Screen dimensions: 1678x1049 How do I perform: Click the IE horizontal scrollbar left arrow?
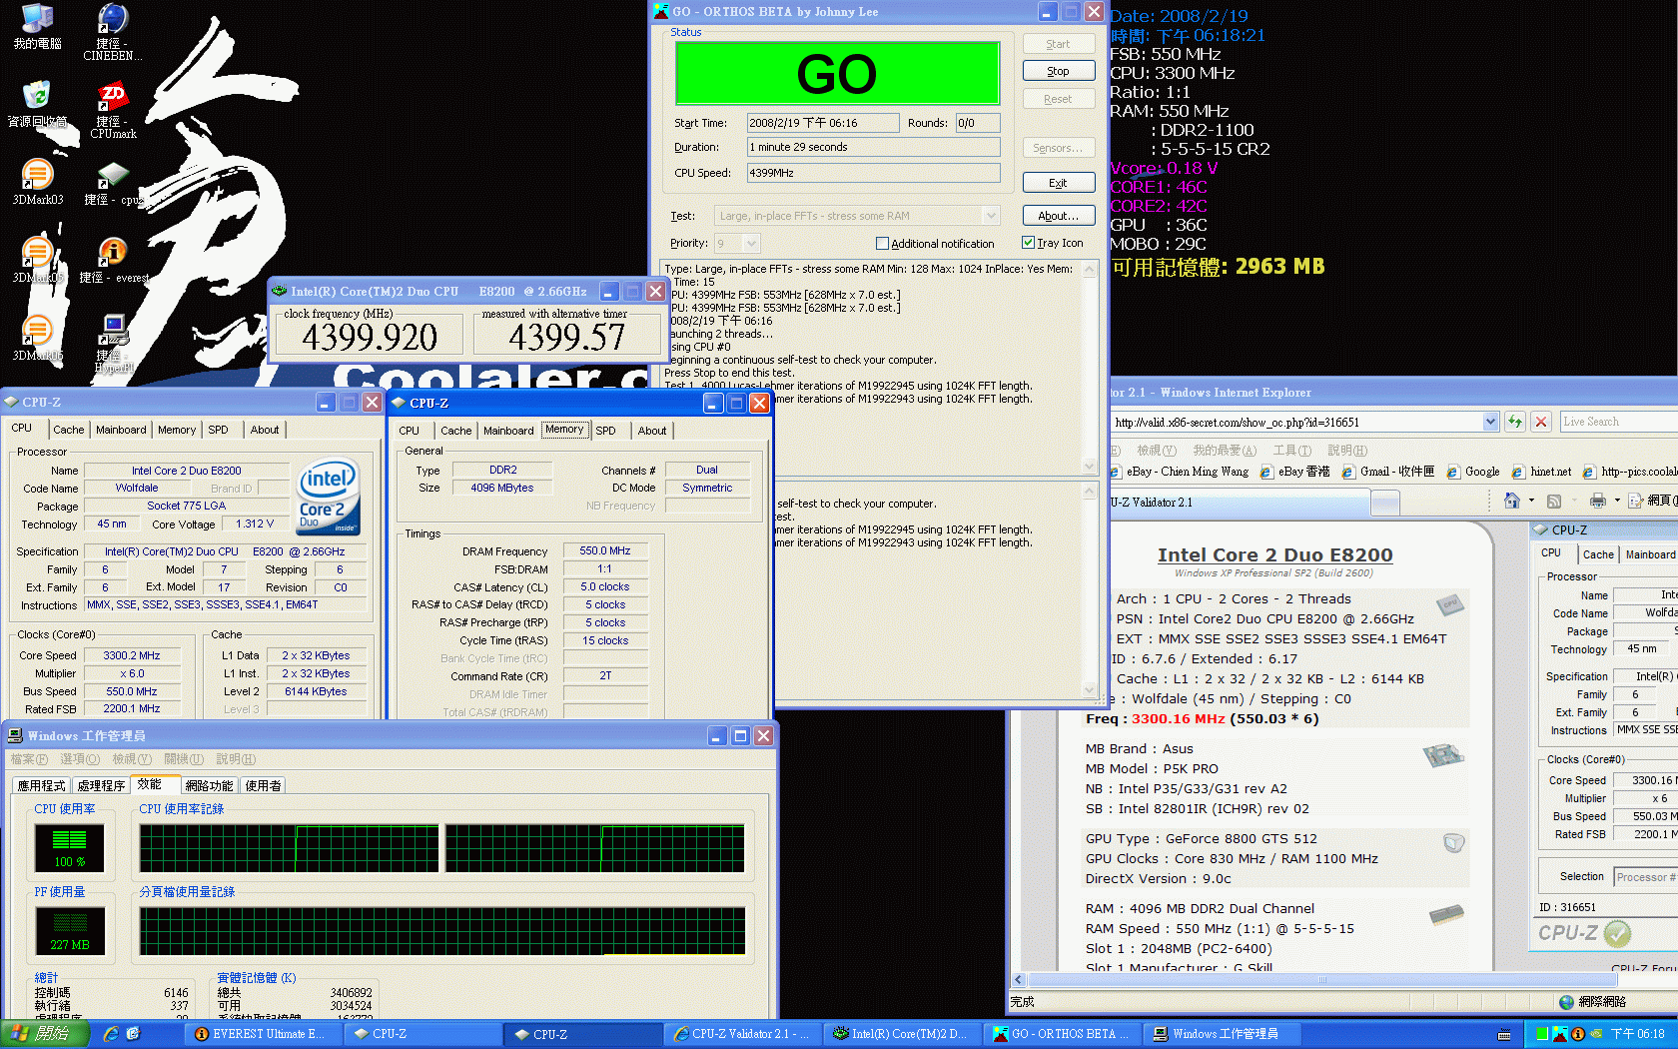pos(1019,980)
